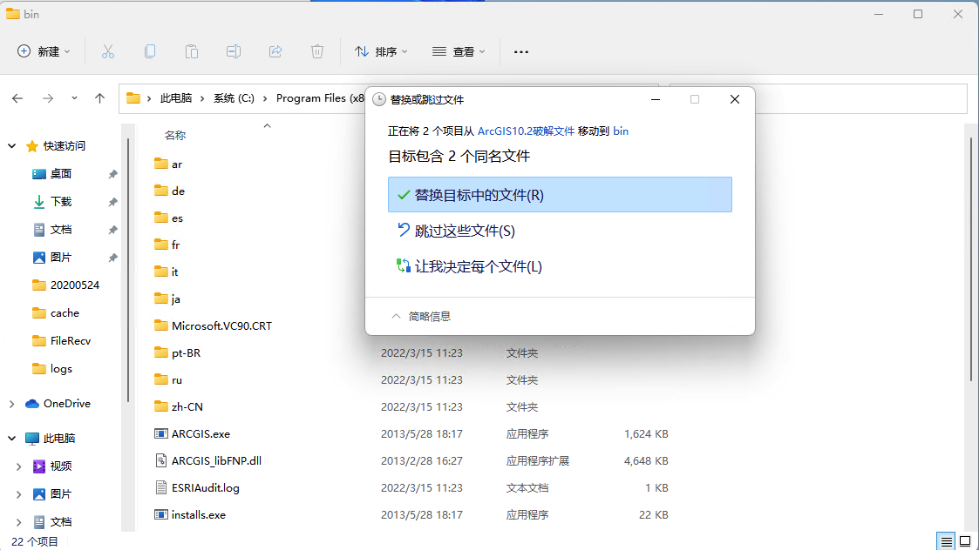Click the Rename icon in toolbar
979x550 pixels.
pyautogui.click(x=234, y=51)
